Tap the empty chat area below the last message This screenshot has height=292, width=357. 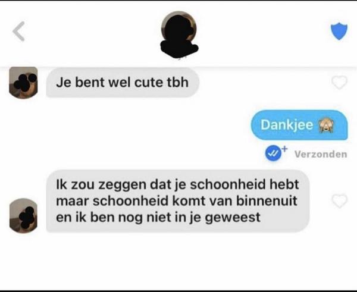click(x=178, y=262)
